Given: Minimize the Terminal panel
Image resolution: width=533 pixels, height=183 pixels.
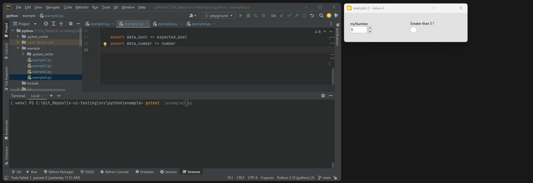Looking at the screenshot, I should [331, 96].
